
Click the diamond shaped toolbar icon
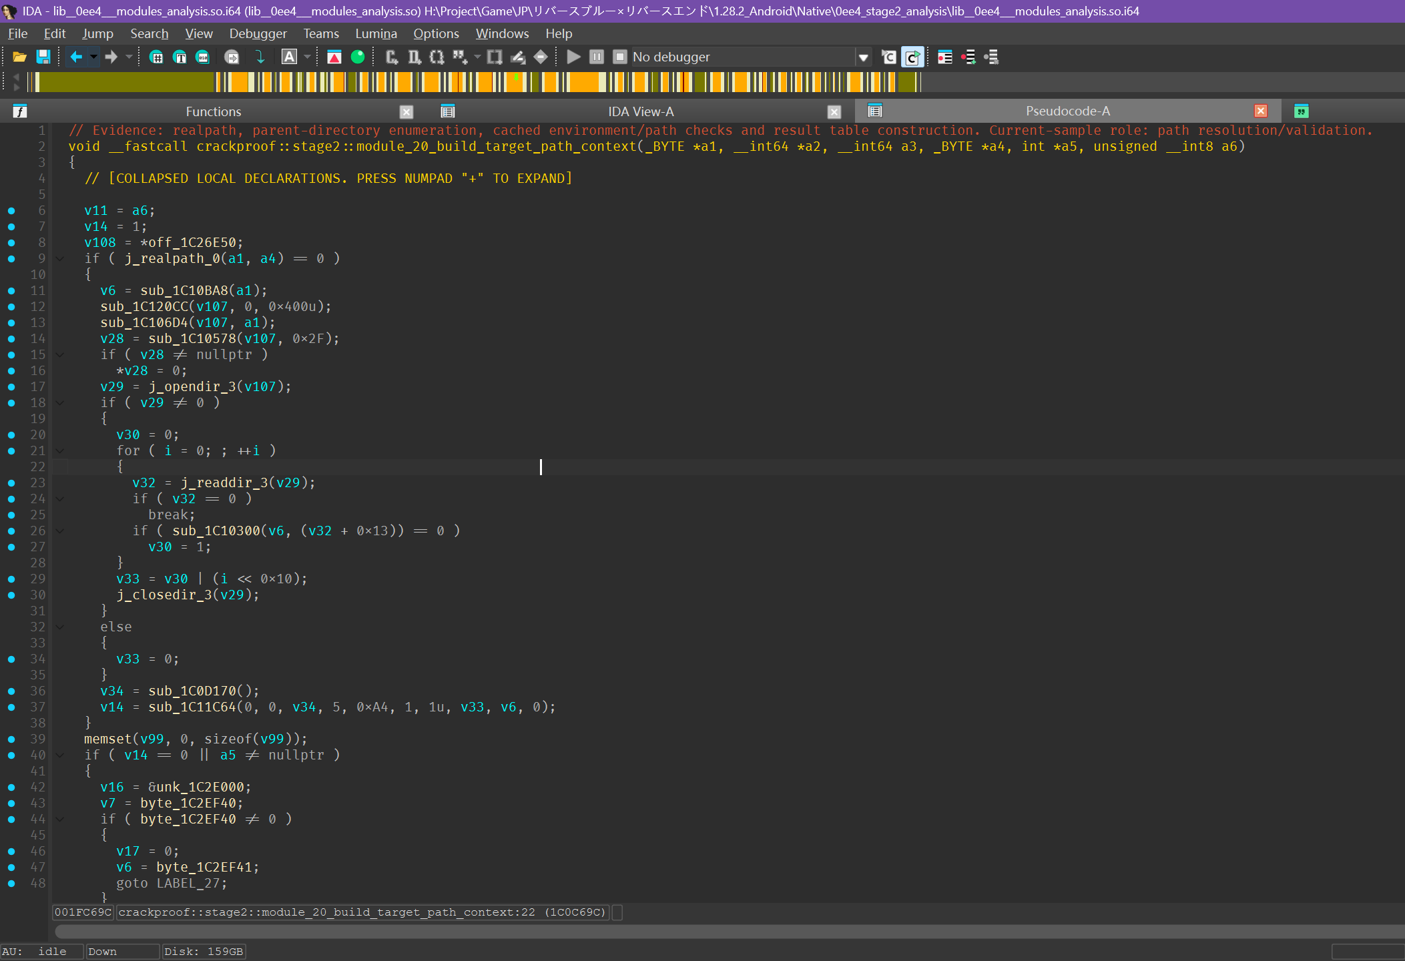pyautogui.click(x=541, y=57)
